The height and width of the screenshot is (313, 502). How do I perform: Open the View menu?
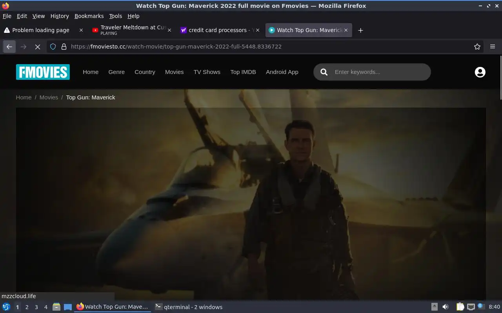38,16
